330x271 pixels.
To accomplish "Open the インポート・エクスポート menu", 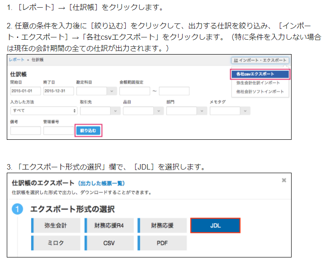I will pyautogui.click(x=260, y=60).
